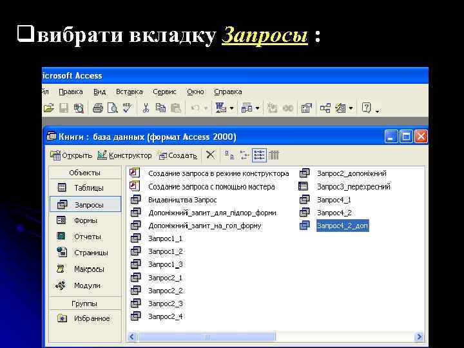
Task: Click the Undo arrow icon
Action: tap(195, 108)
